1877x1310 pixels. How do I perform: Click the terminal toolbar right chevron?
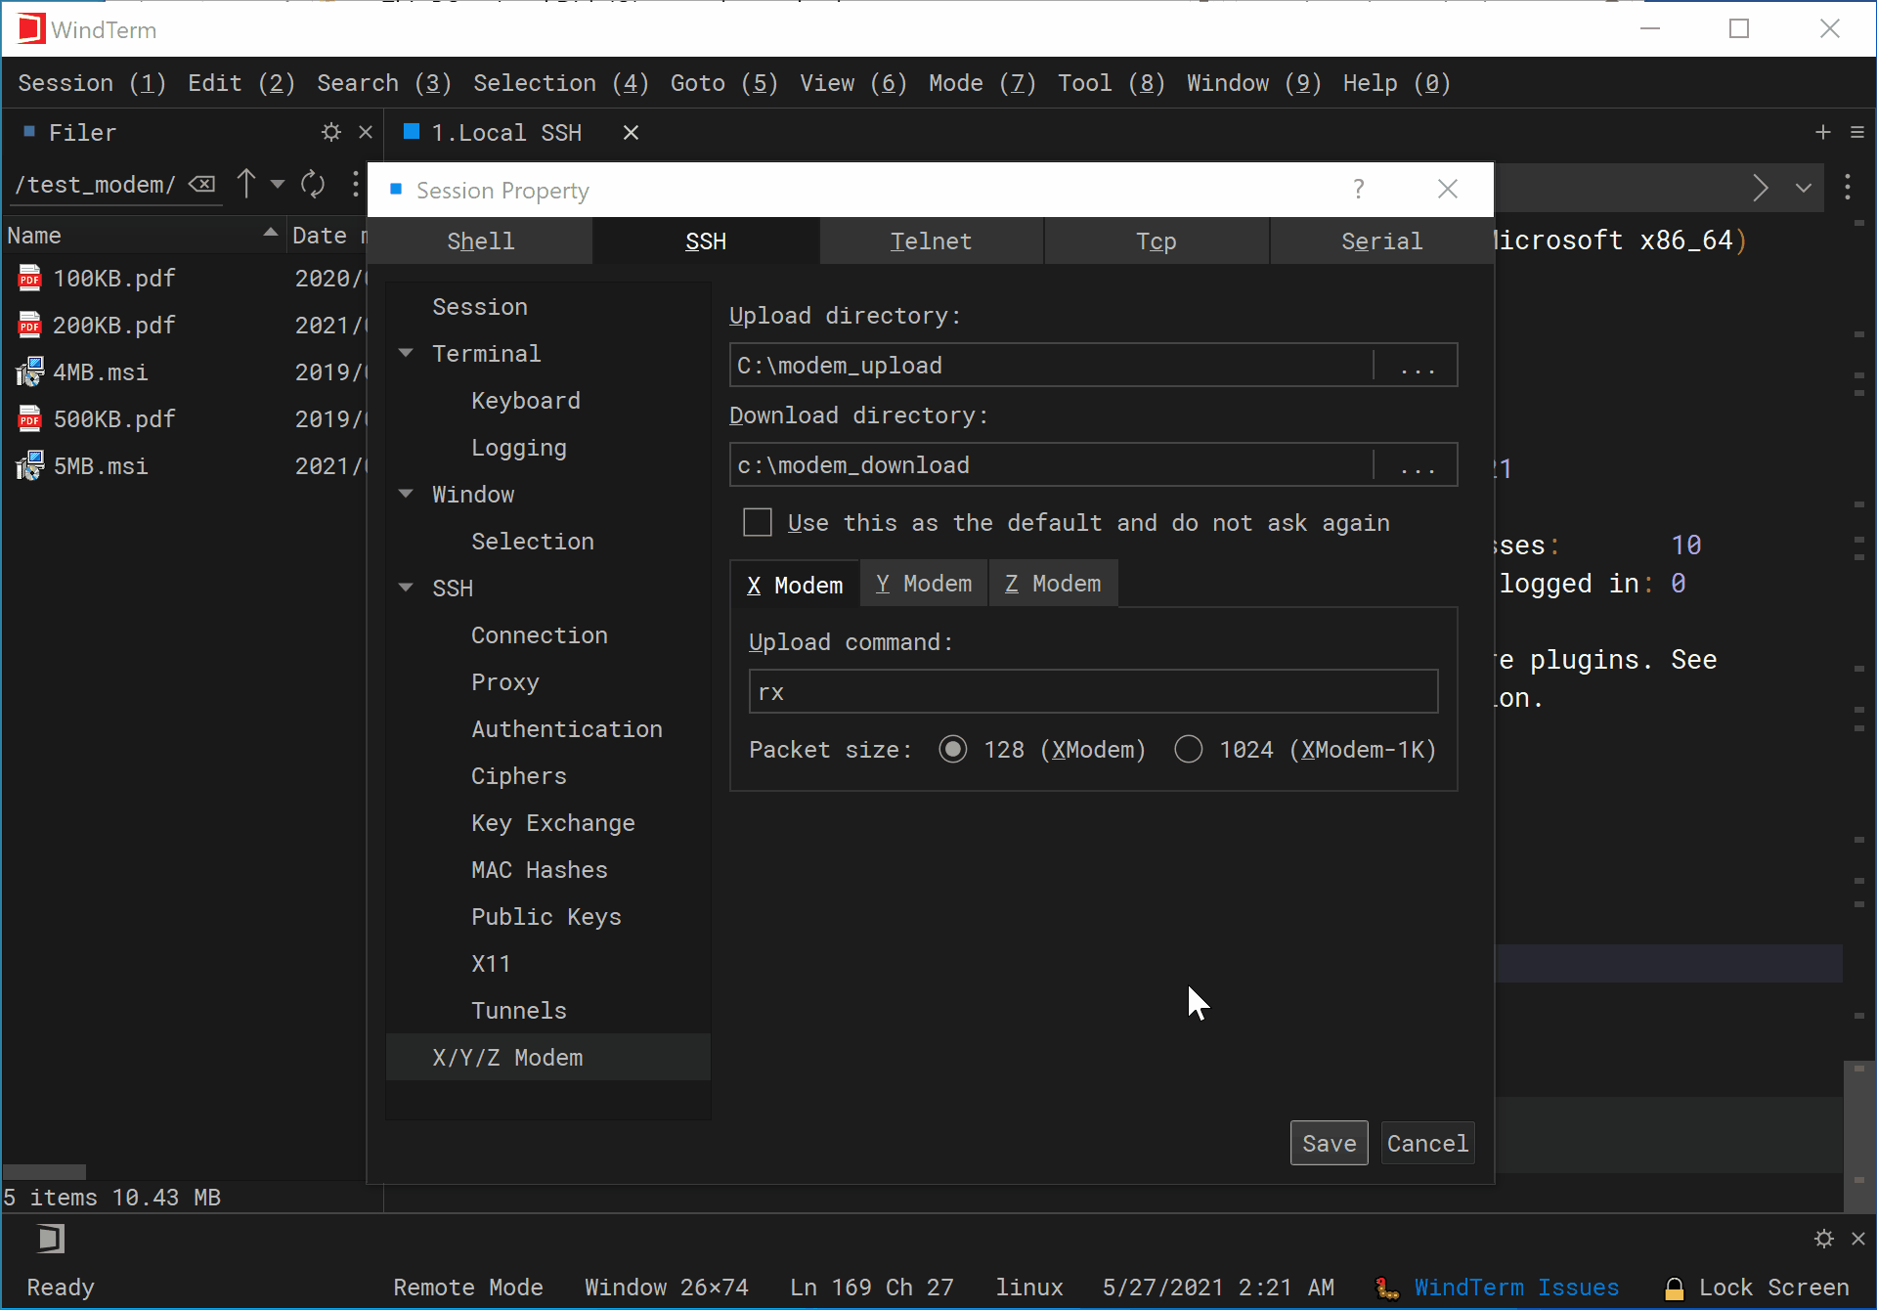point(1761,188)
